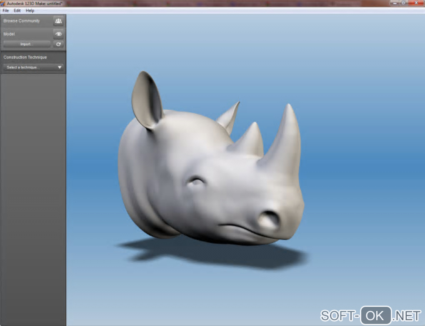Toggle model visibility eye icon
Screen dimensions: 425x326
tap(58, 34)
